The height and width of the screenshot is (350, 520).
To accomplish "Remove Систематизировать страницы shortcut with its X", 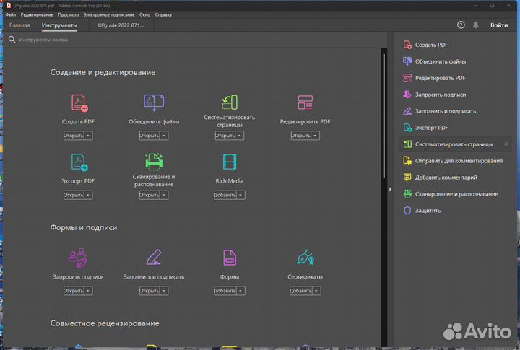I will point(506,144).
